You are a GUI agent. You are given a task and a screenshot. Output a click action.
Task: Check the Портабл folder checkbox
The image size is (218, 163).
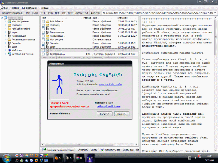click(43, 43)
